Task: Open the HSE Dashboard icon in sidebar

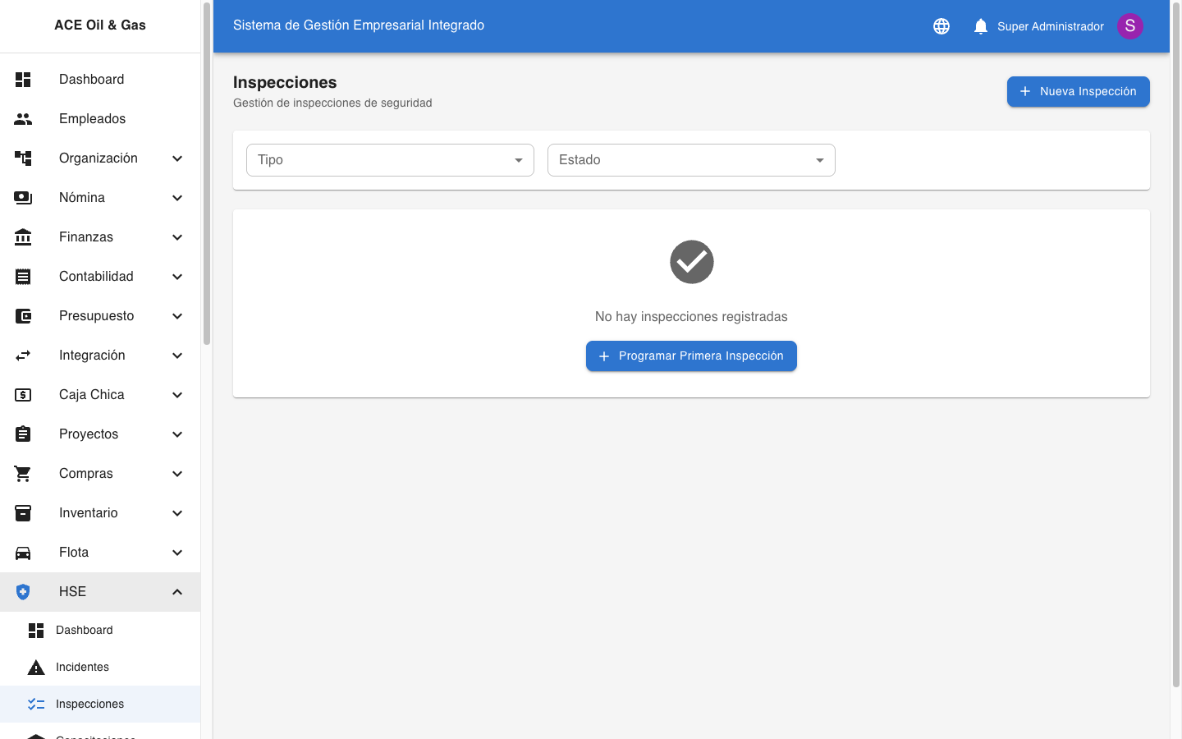Action: tap(36, 630)
